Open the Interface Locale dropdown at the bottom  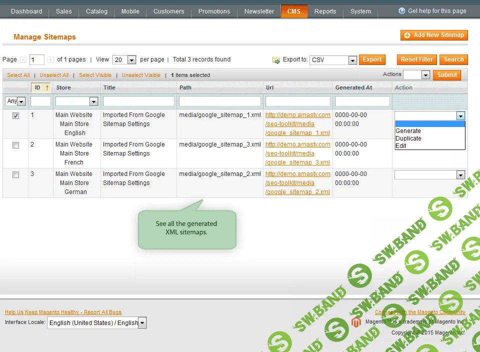tap(142, 322)
